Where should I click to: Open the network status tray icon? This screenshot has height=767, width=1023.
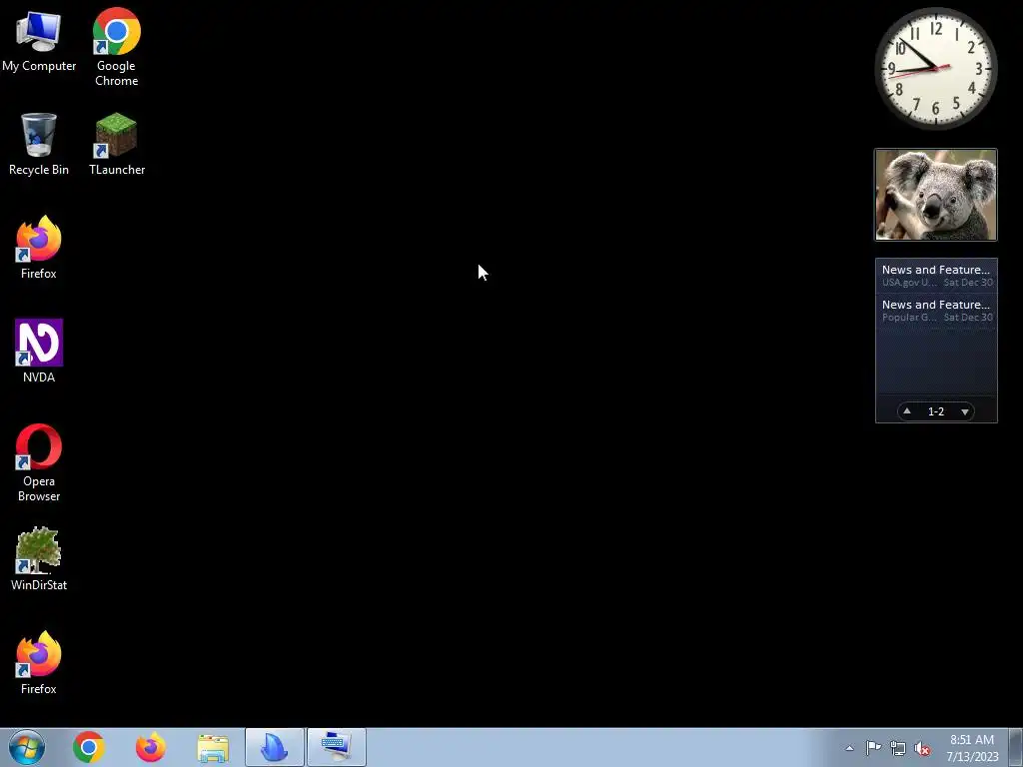tap(898, 748)
